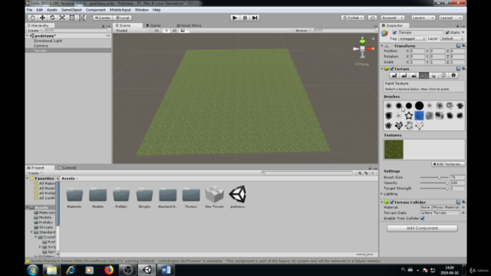This screenshot has height=276, width=491.
Task: Open the Window menu
Action: pyautogui.click(x=141, y=10)
